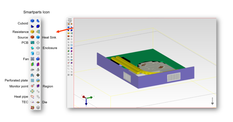Click the grey cube icon at palette bottom
Viewport: 233px width, 122px height.
[x=38, y=107]
